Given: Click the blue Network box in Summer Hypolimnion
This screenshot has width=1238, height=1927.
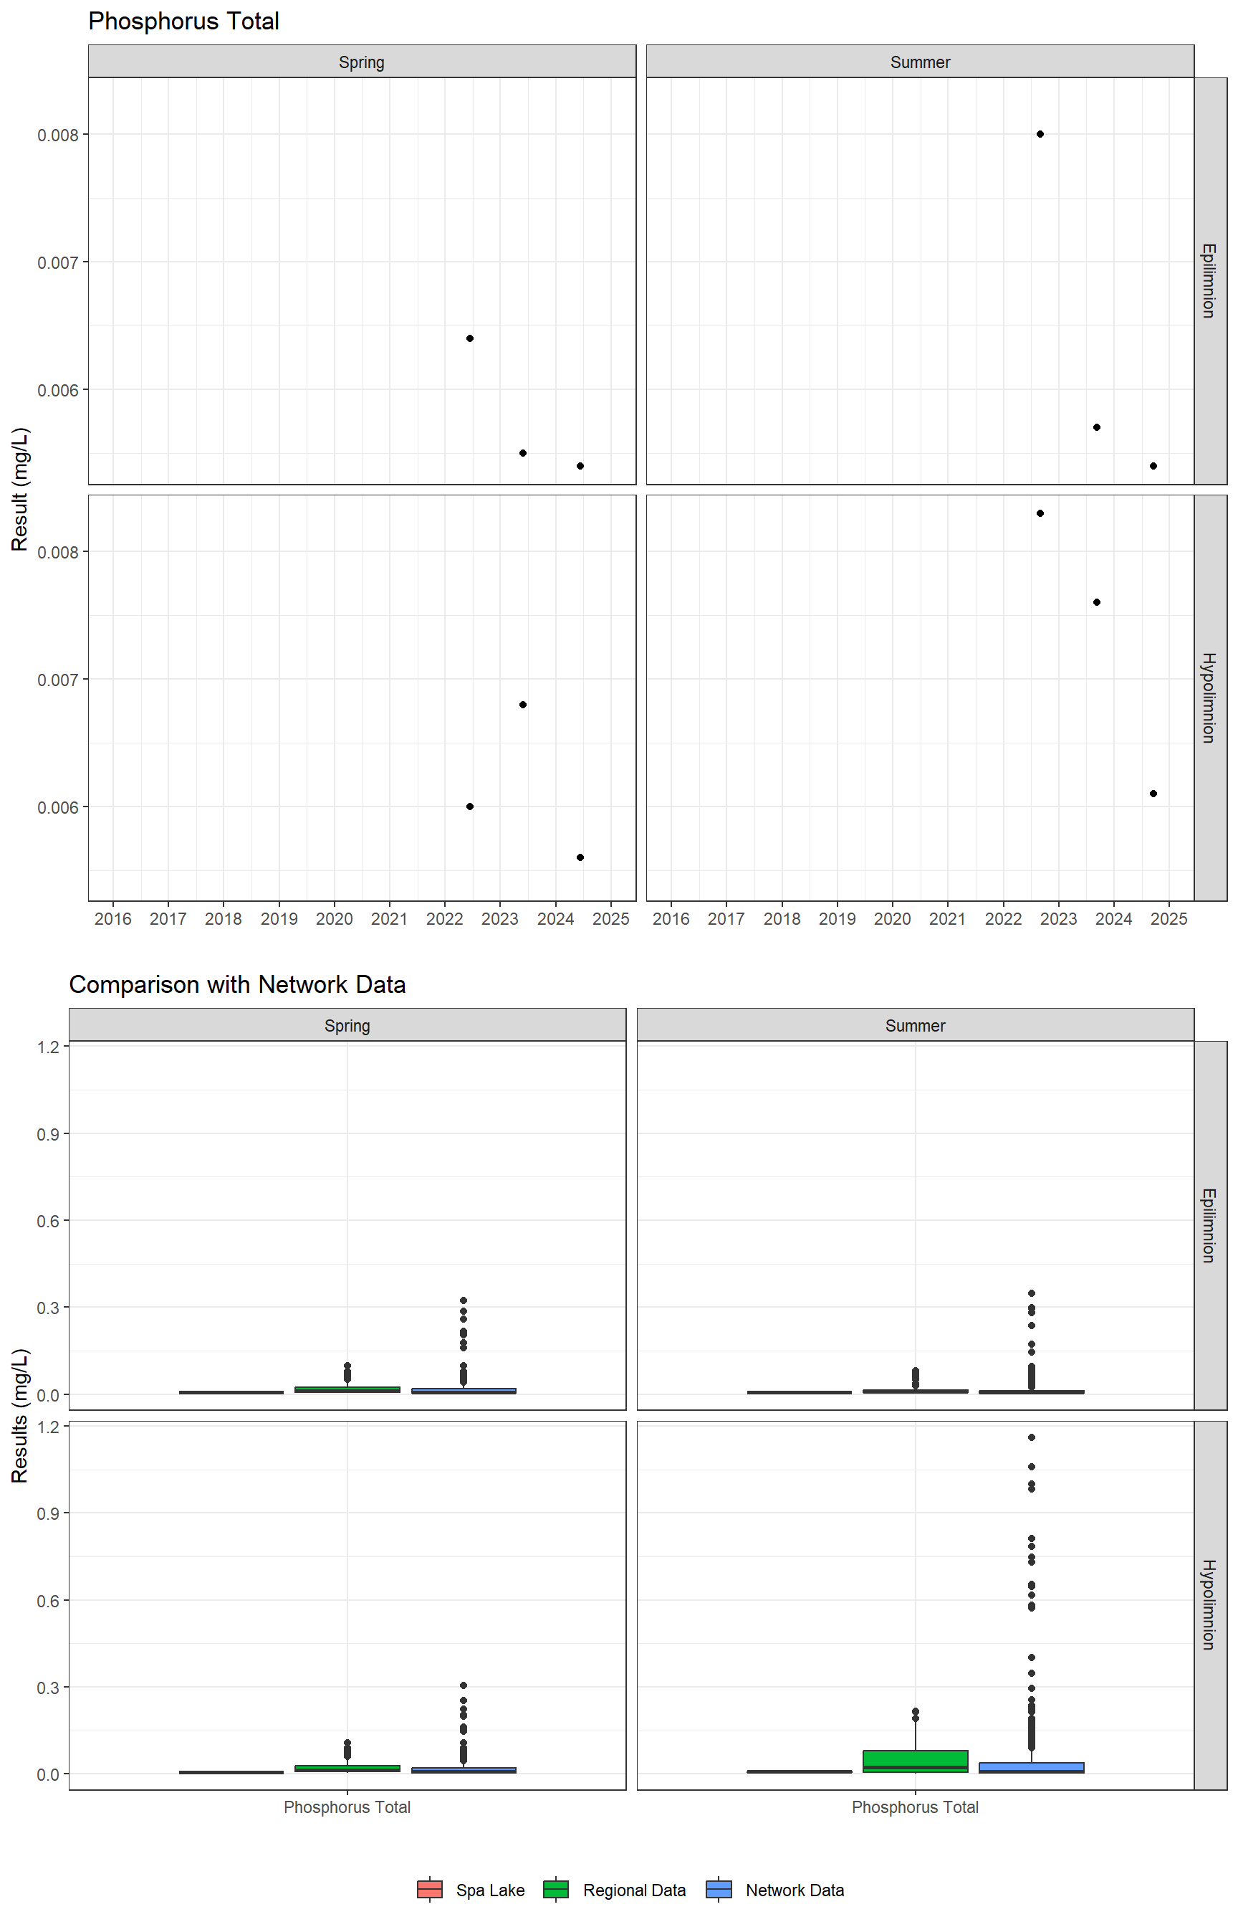Looking at the screenshot, I should pos(1032,1767).
